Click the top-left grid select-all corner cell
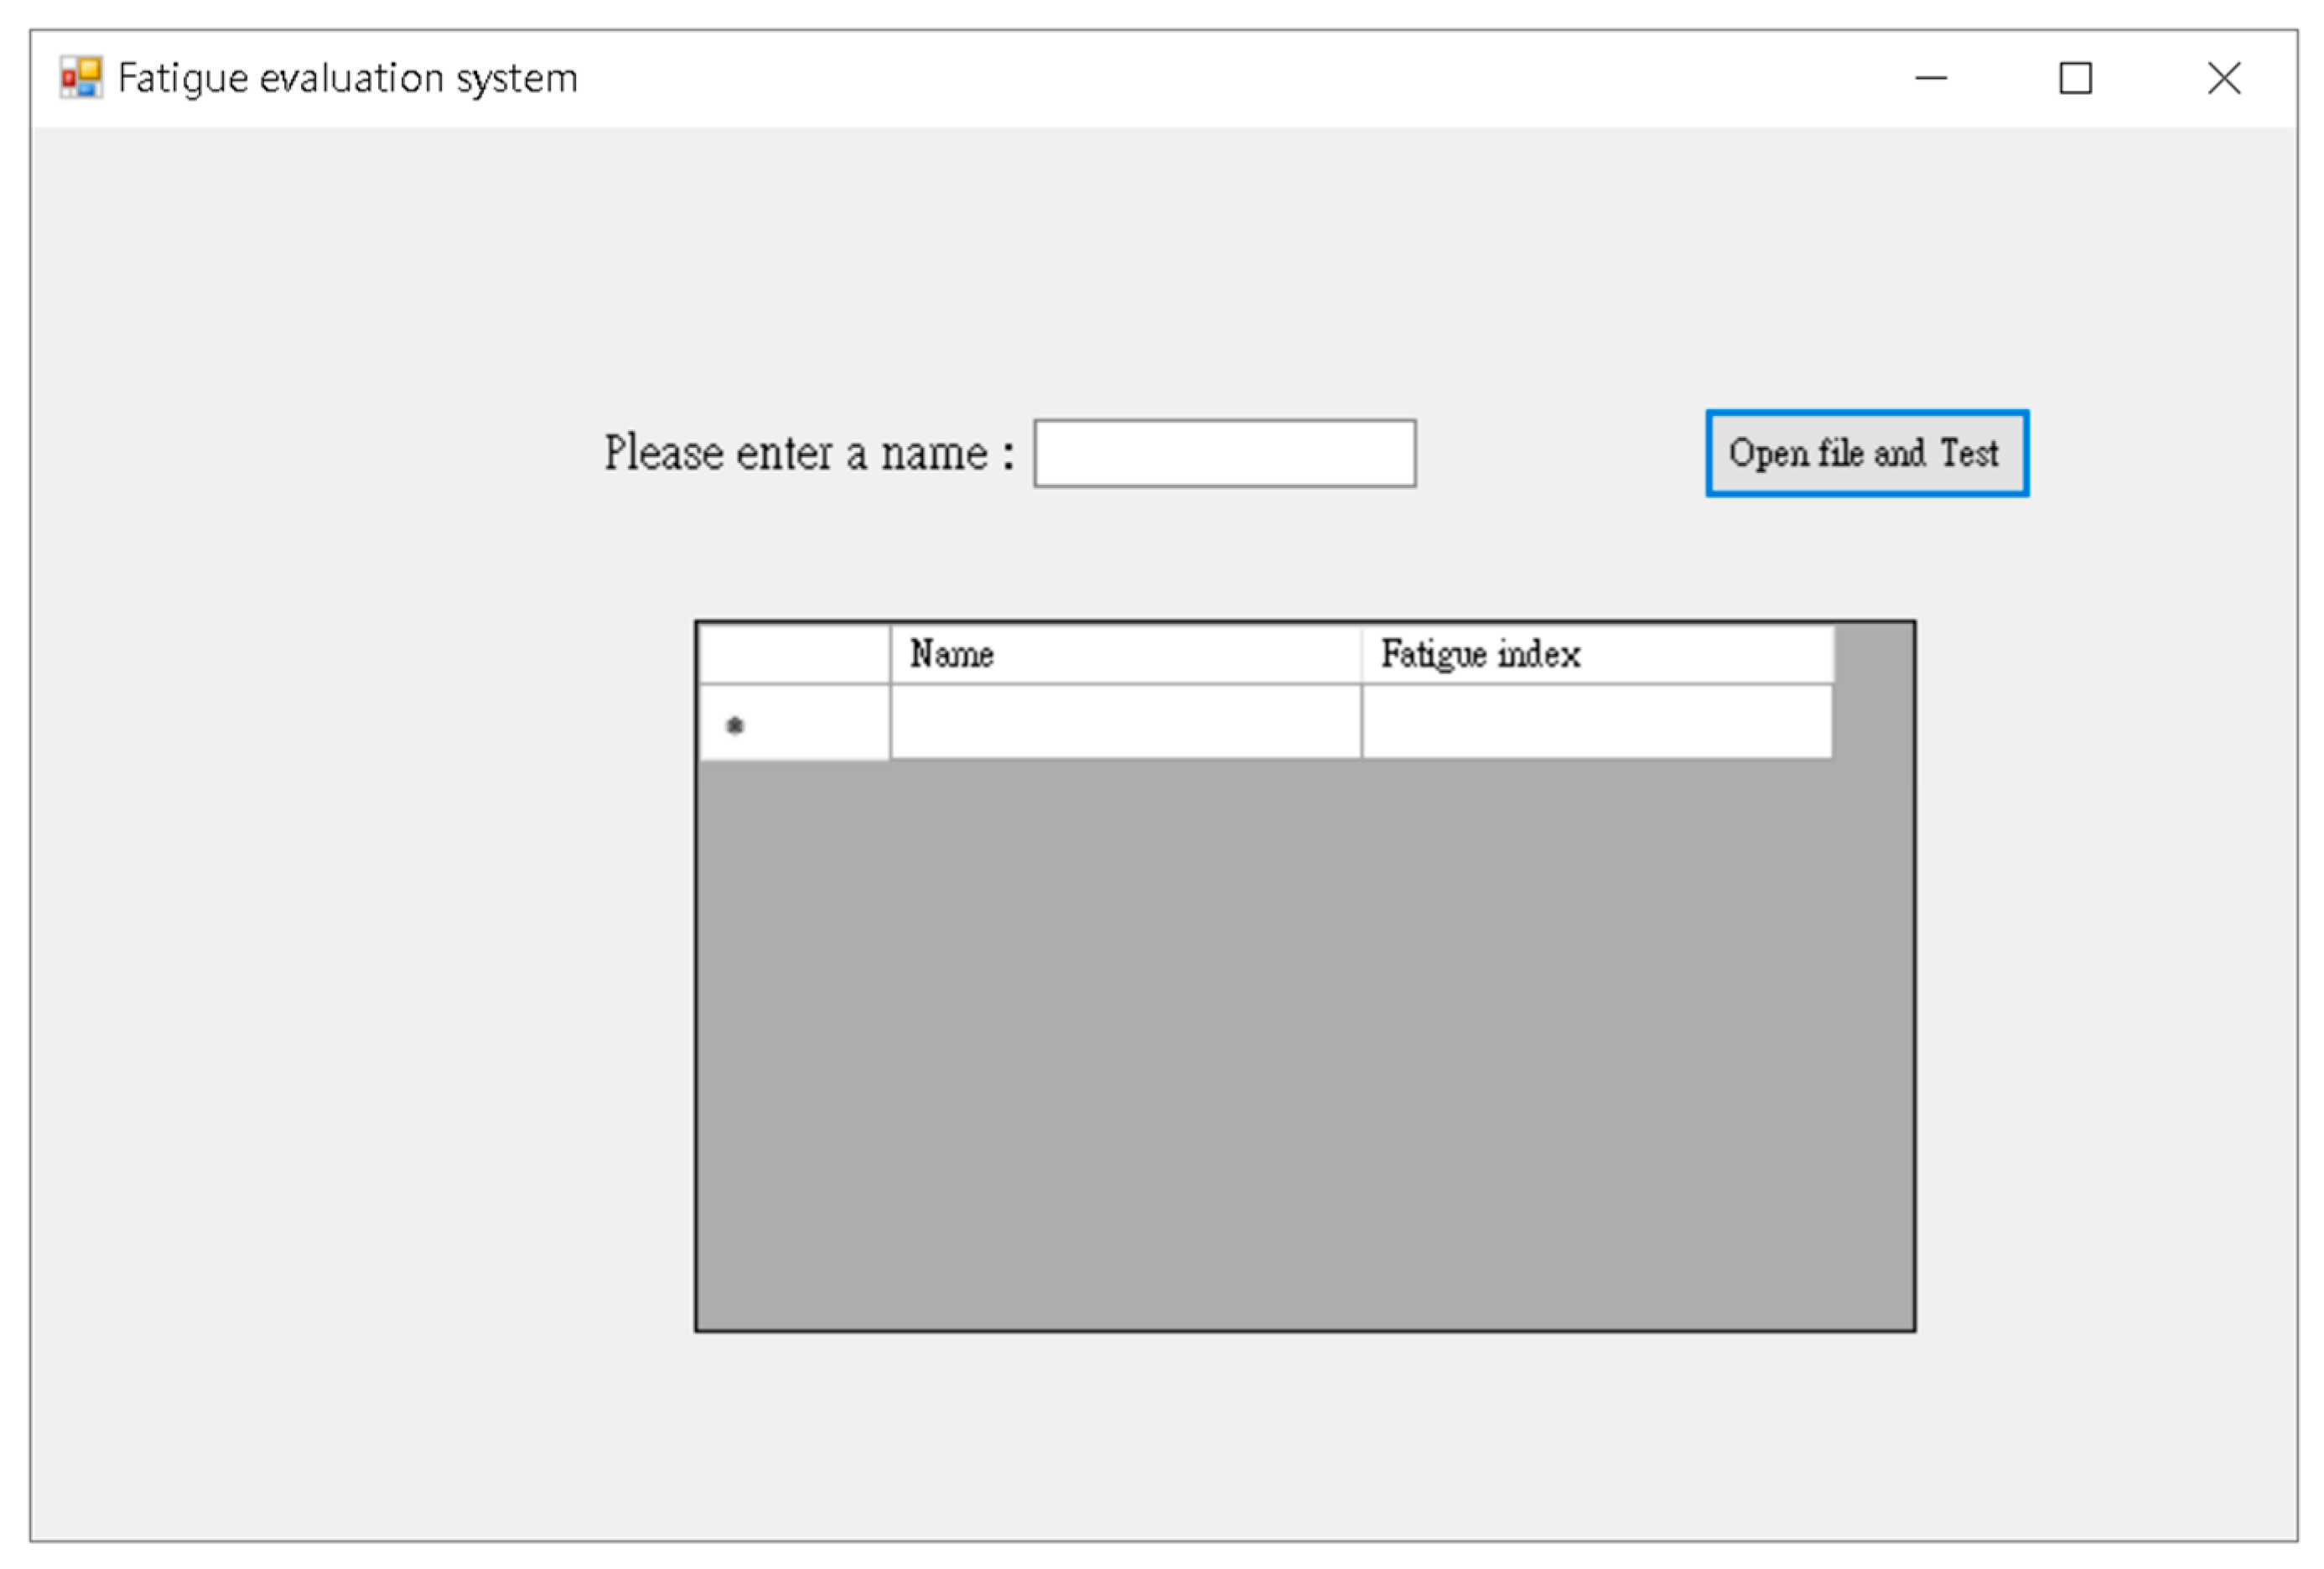This screenshot has height=1569, width=2324. click(793, 654)
